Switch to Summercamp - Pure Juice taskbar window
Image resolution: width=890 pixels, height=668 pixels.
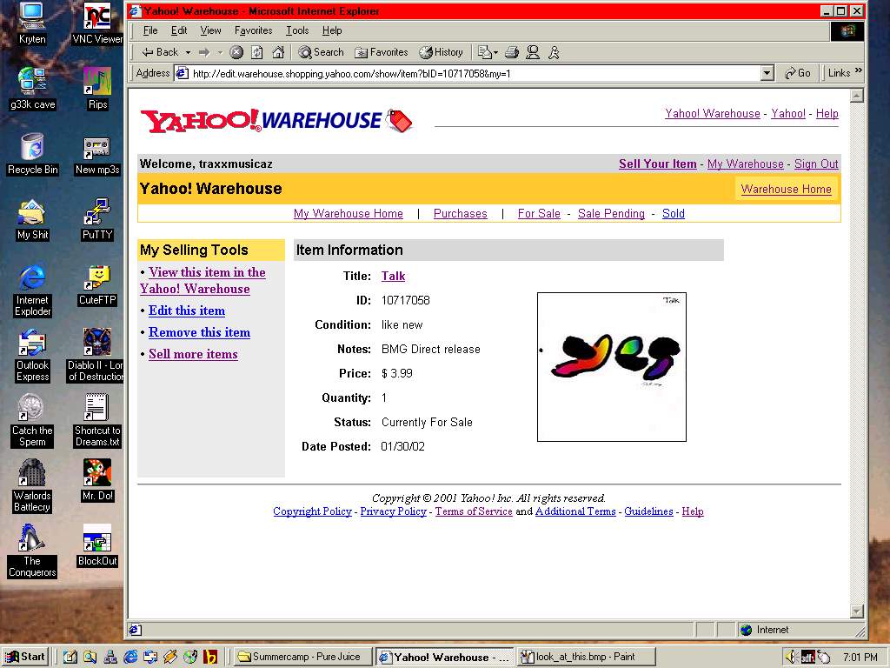point(303,657)
